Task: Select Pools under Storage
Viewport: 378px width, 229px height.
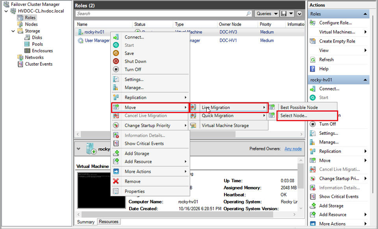Action: (x=37, y=44)
